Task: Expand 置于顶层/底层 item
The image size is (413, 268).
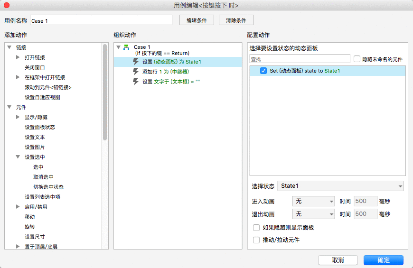Action: tap(18, 246)
